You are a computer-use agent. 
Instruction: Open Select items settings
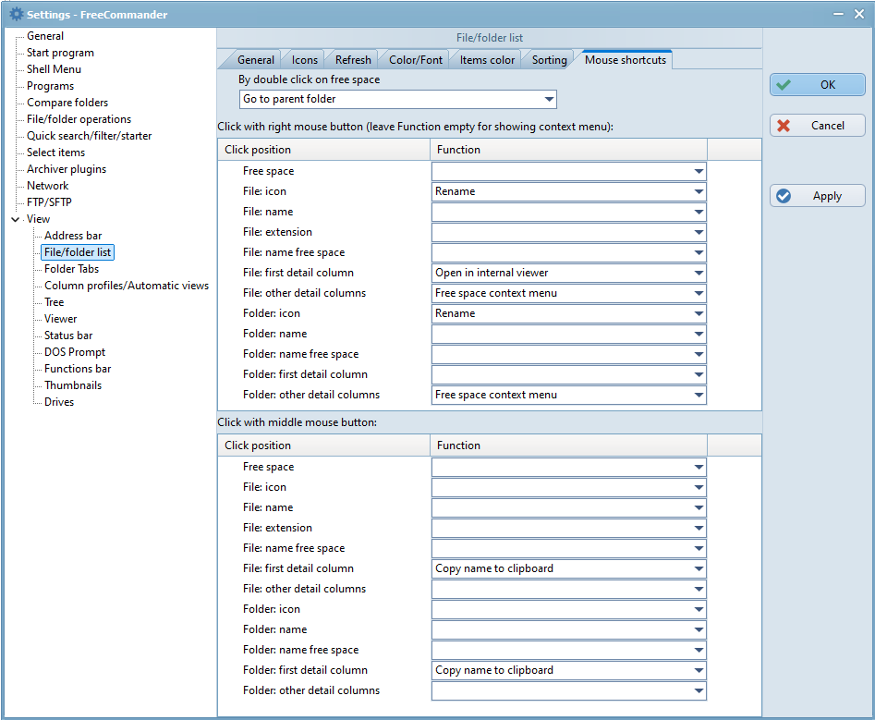coord(55,153)
